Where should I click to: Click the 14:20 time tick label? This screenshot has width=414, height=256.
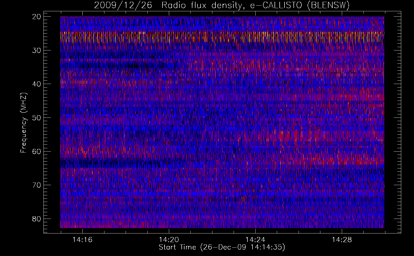pos(169,240)
